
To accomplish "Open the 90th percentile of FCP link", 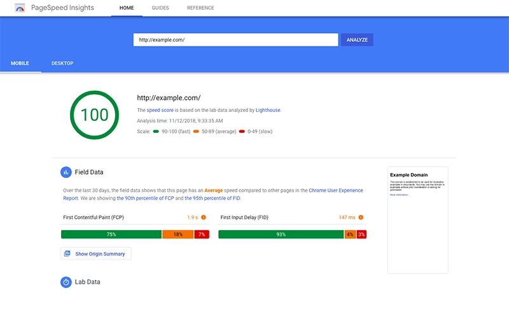I will click(x=146, y=198).
